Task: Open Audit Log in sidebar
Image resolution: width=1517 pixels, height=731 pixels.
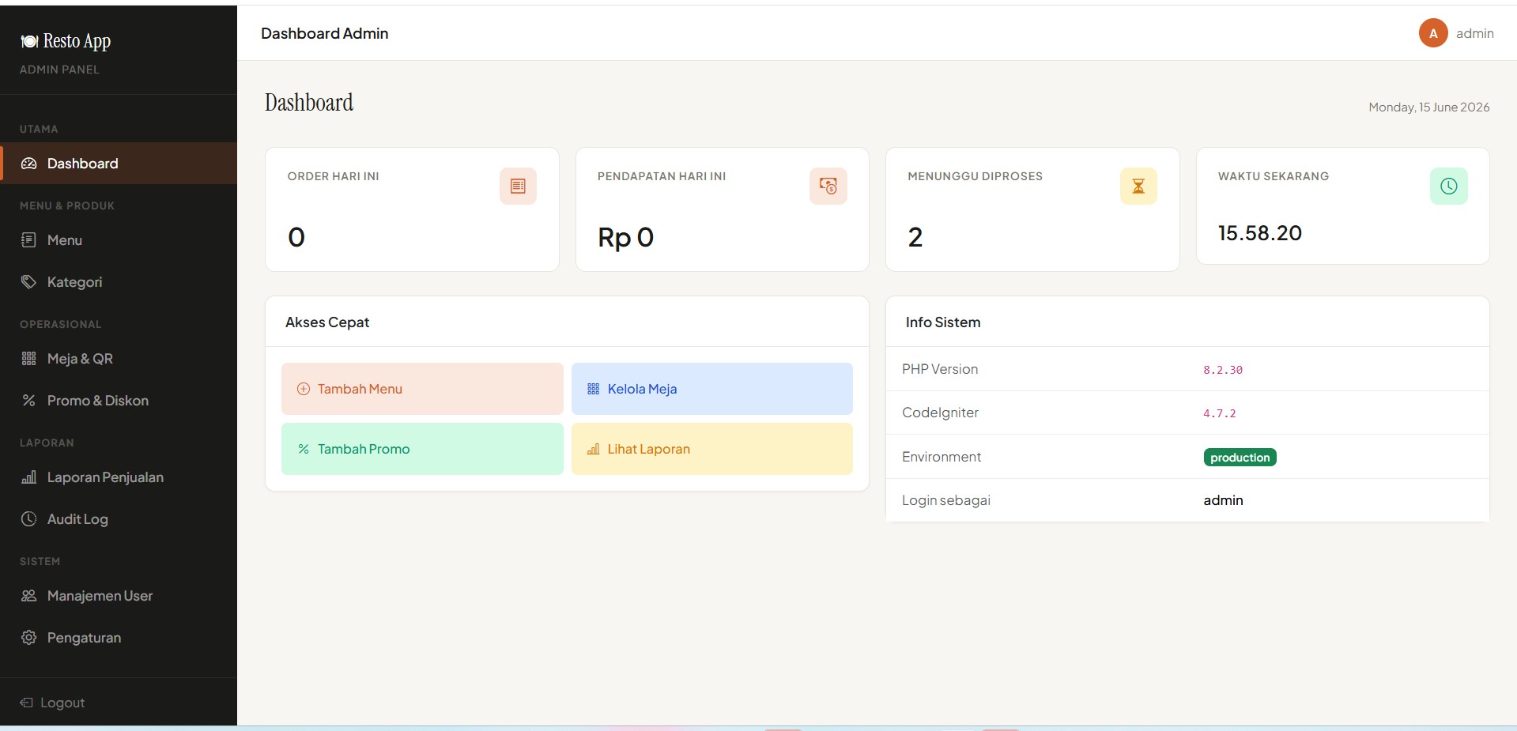Action: [x=119, y=519]
